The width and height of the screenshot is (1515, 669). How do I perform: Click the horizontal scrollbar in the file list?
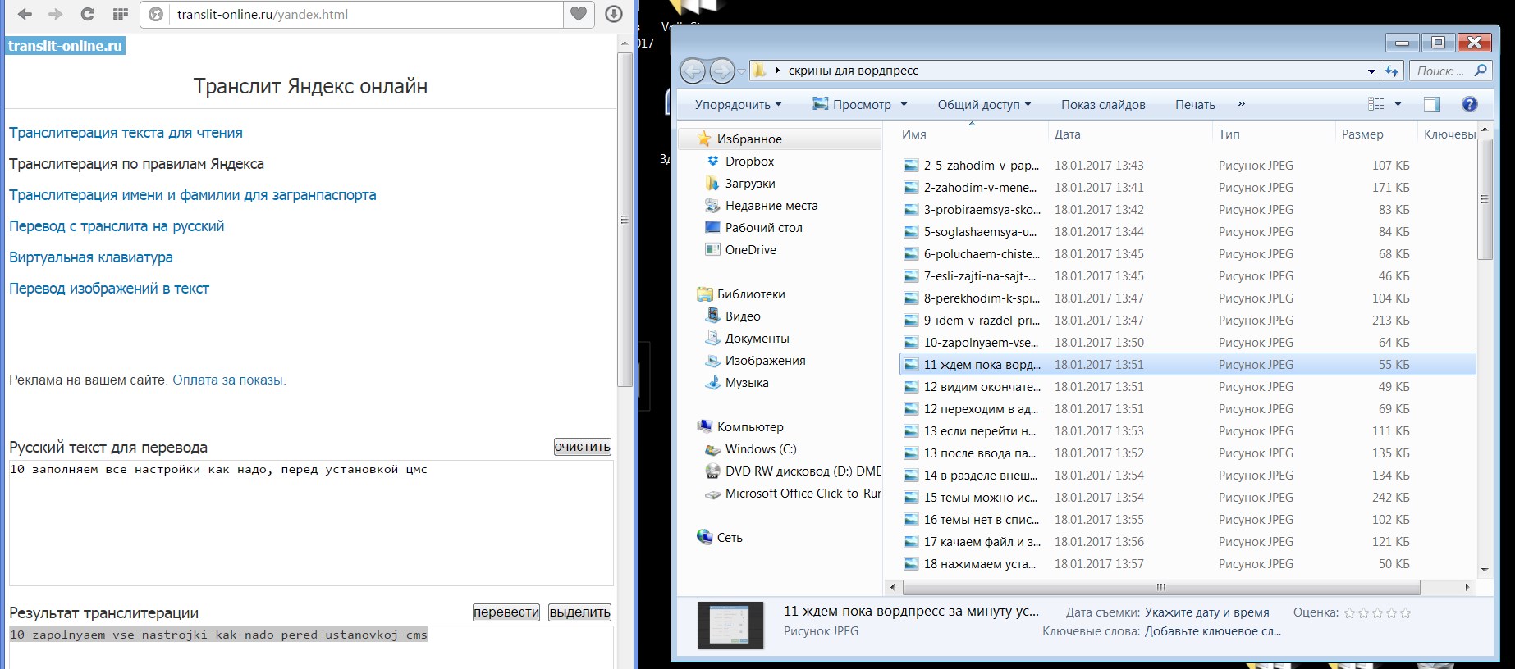tap(1161, 587)
